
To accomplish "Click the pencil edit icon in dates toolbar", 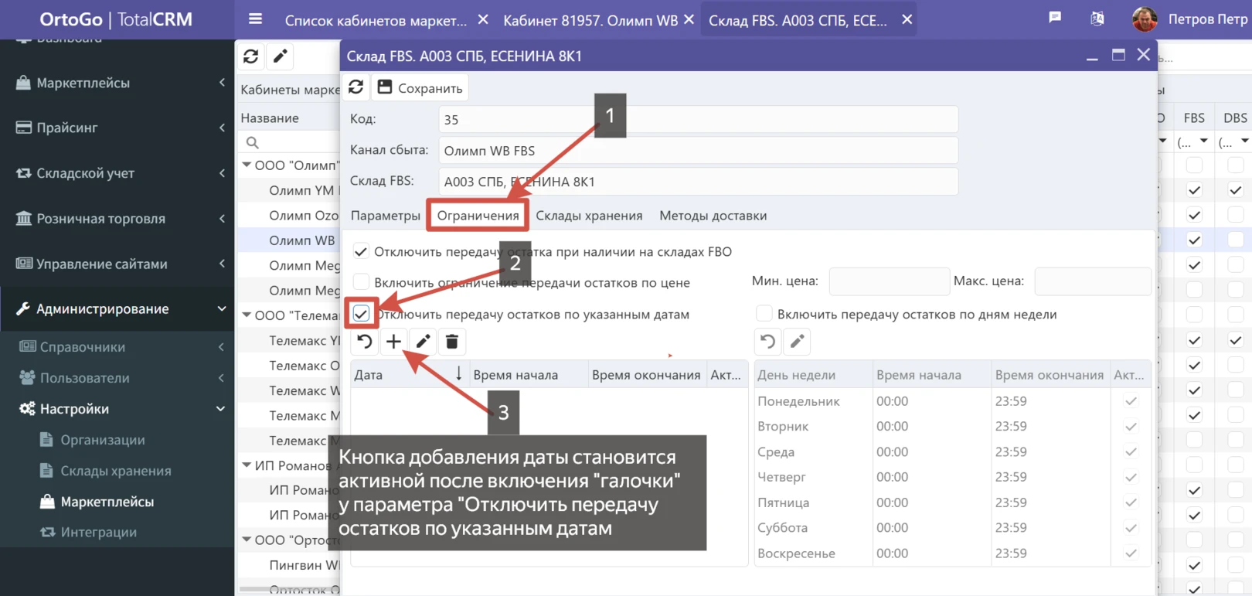I will point(423,342).
